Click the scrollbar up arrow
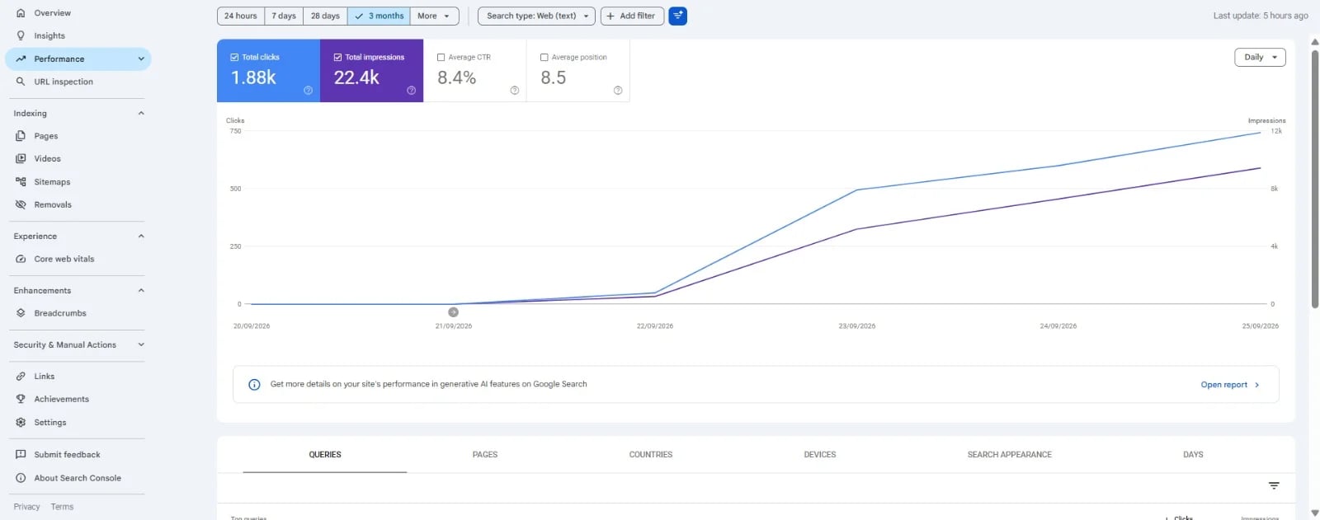 (1315, 42)
